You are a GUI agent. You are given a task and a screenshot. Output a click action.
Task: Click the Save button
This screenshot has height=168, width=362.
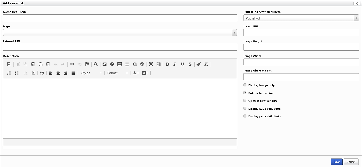pyautogui.click(x=337, y=162)
